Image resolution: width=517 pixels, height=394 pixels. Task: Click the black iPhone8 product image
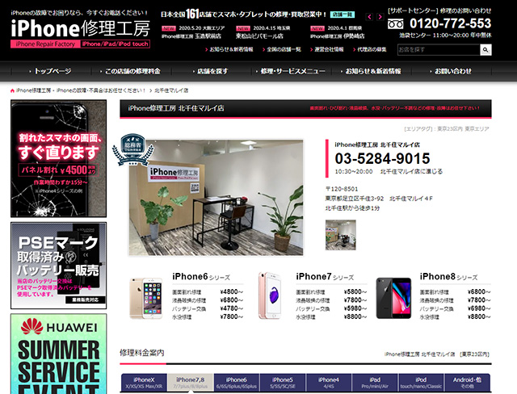(393, 298)
